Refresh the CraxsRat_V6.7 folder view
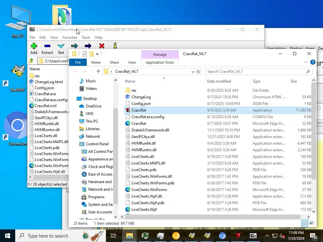The width and height of the screenshot is (323, 242). click(x=198, y=72)
